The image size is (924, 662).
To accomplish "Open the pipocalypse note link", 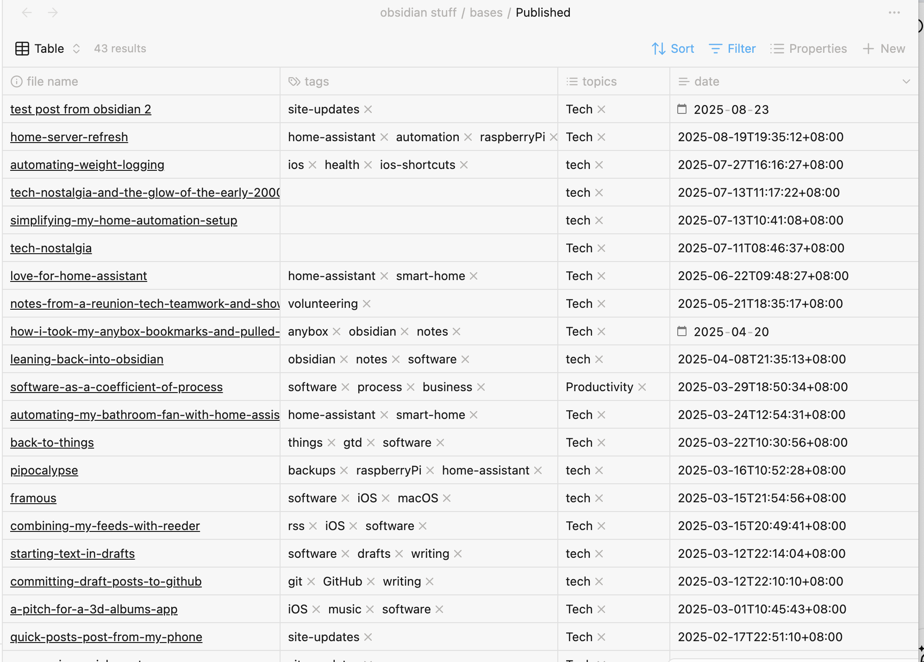I will point(44,470).
